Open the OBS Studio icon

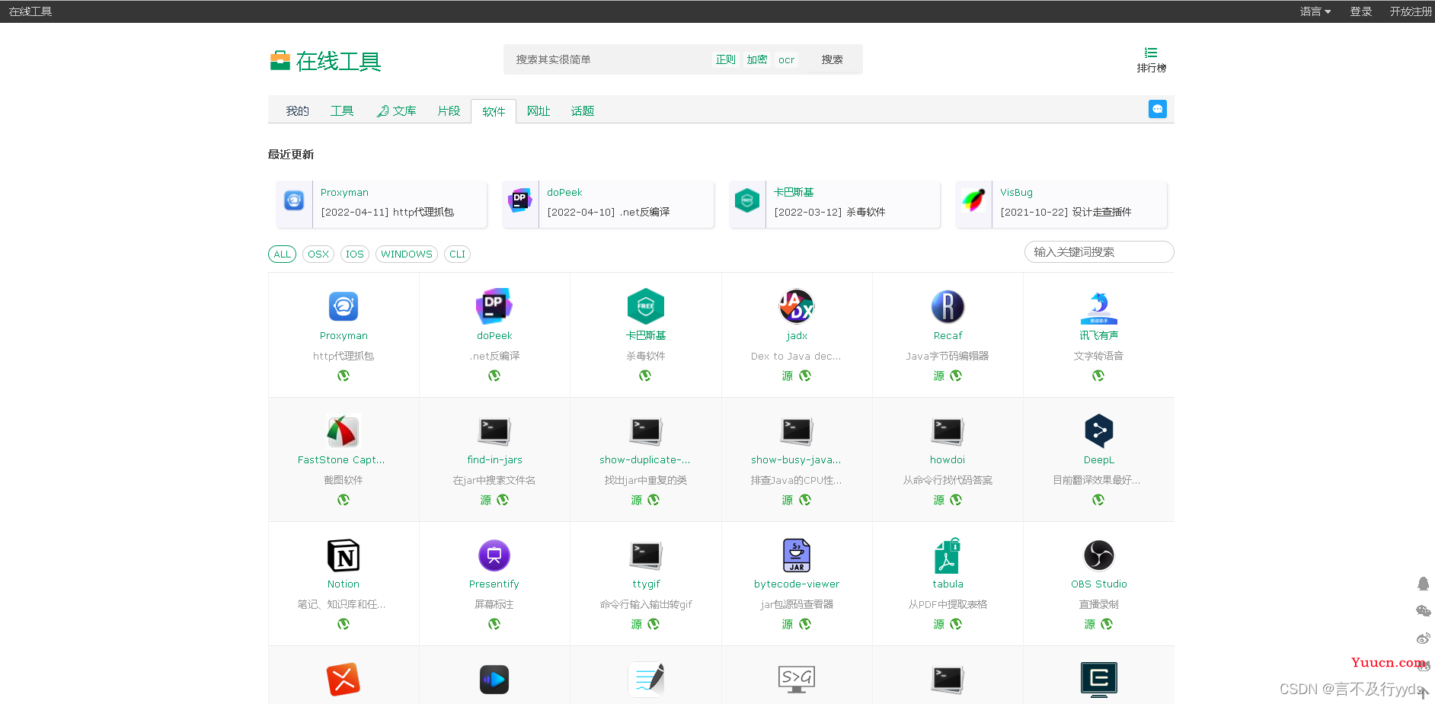point(1098,555)
